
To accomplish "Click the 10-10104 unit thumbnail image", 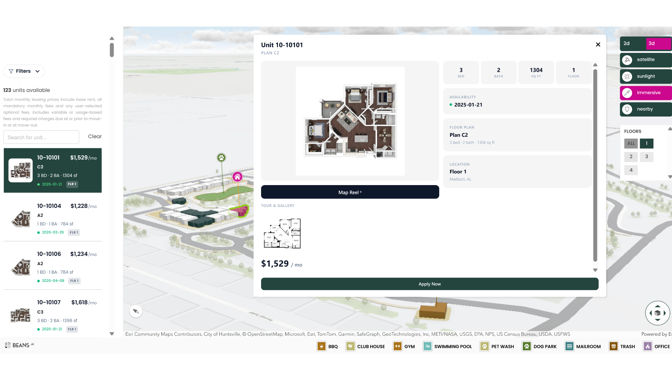I will tap(21, 219).
